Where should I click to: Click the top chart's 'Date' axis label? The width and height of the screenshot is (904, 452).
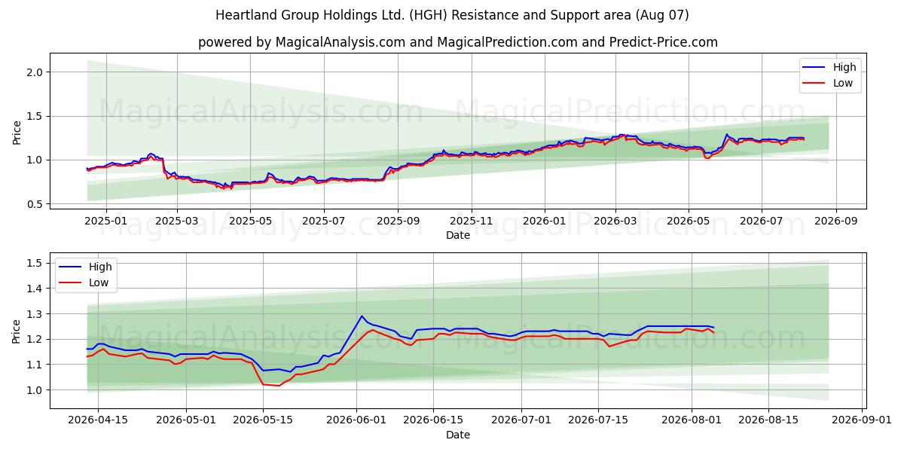click(x=458, y=235)
